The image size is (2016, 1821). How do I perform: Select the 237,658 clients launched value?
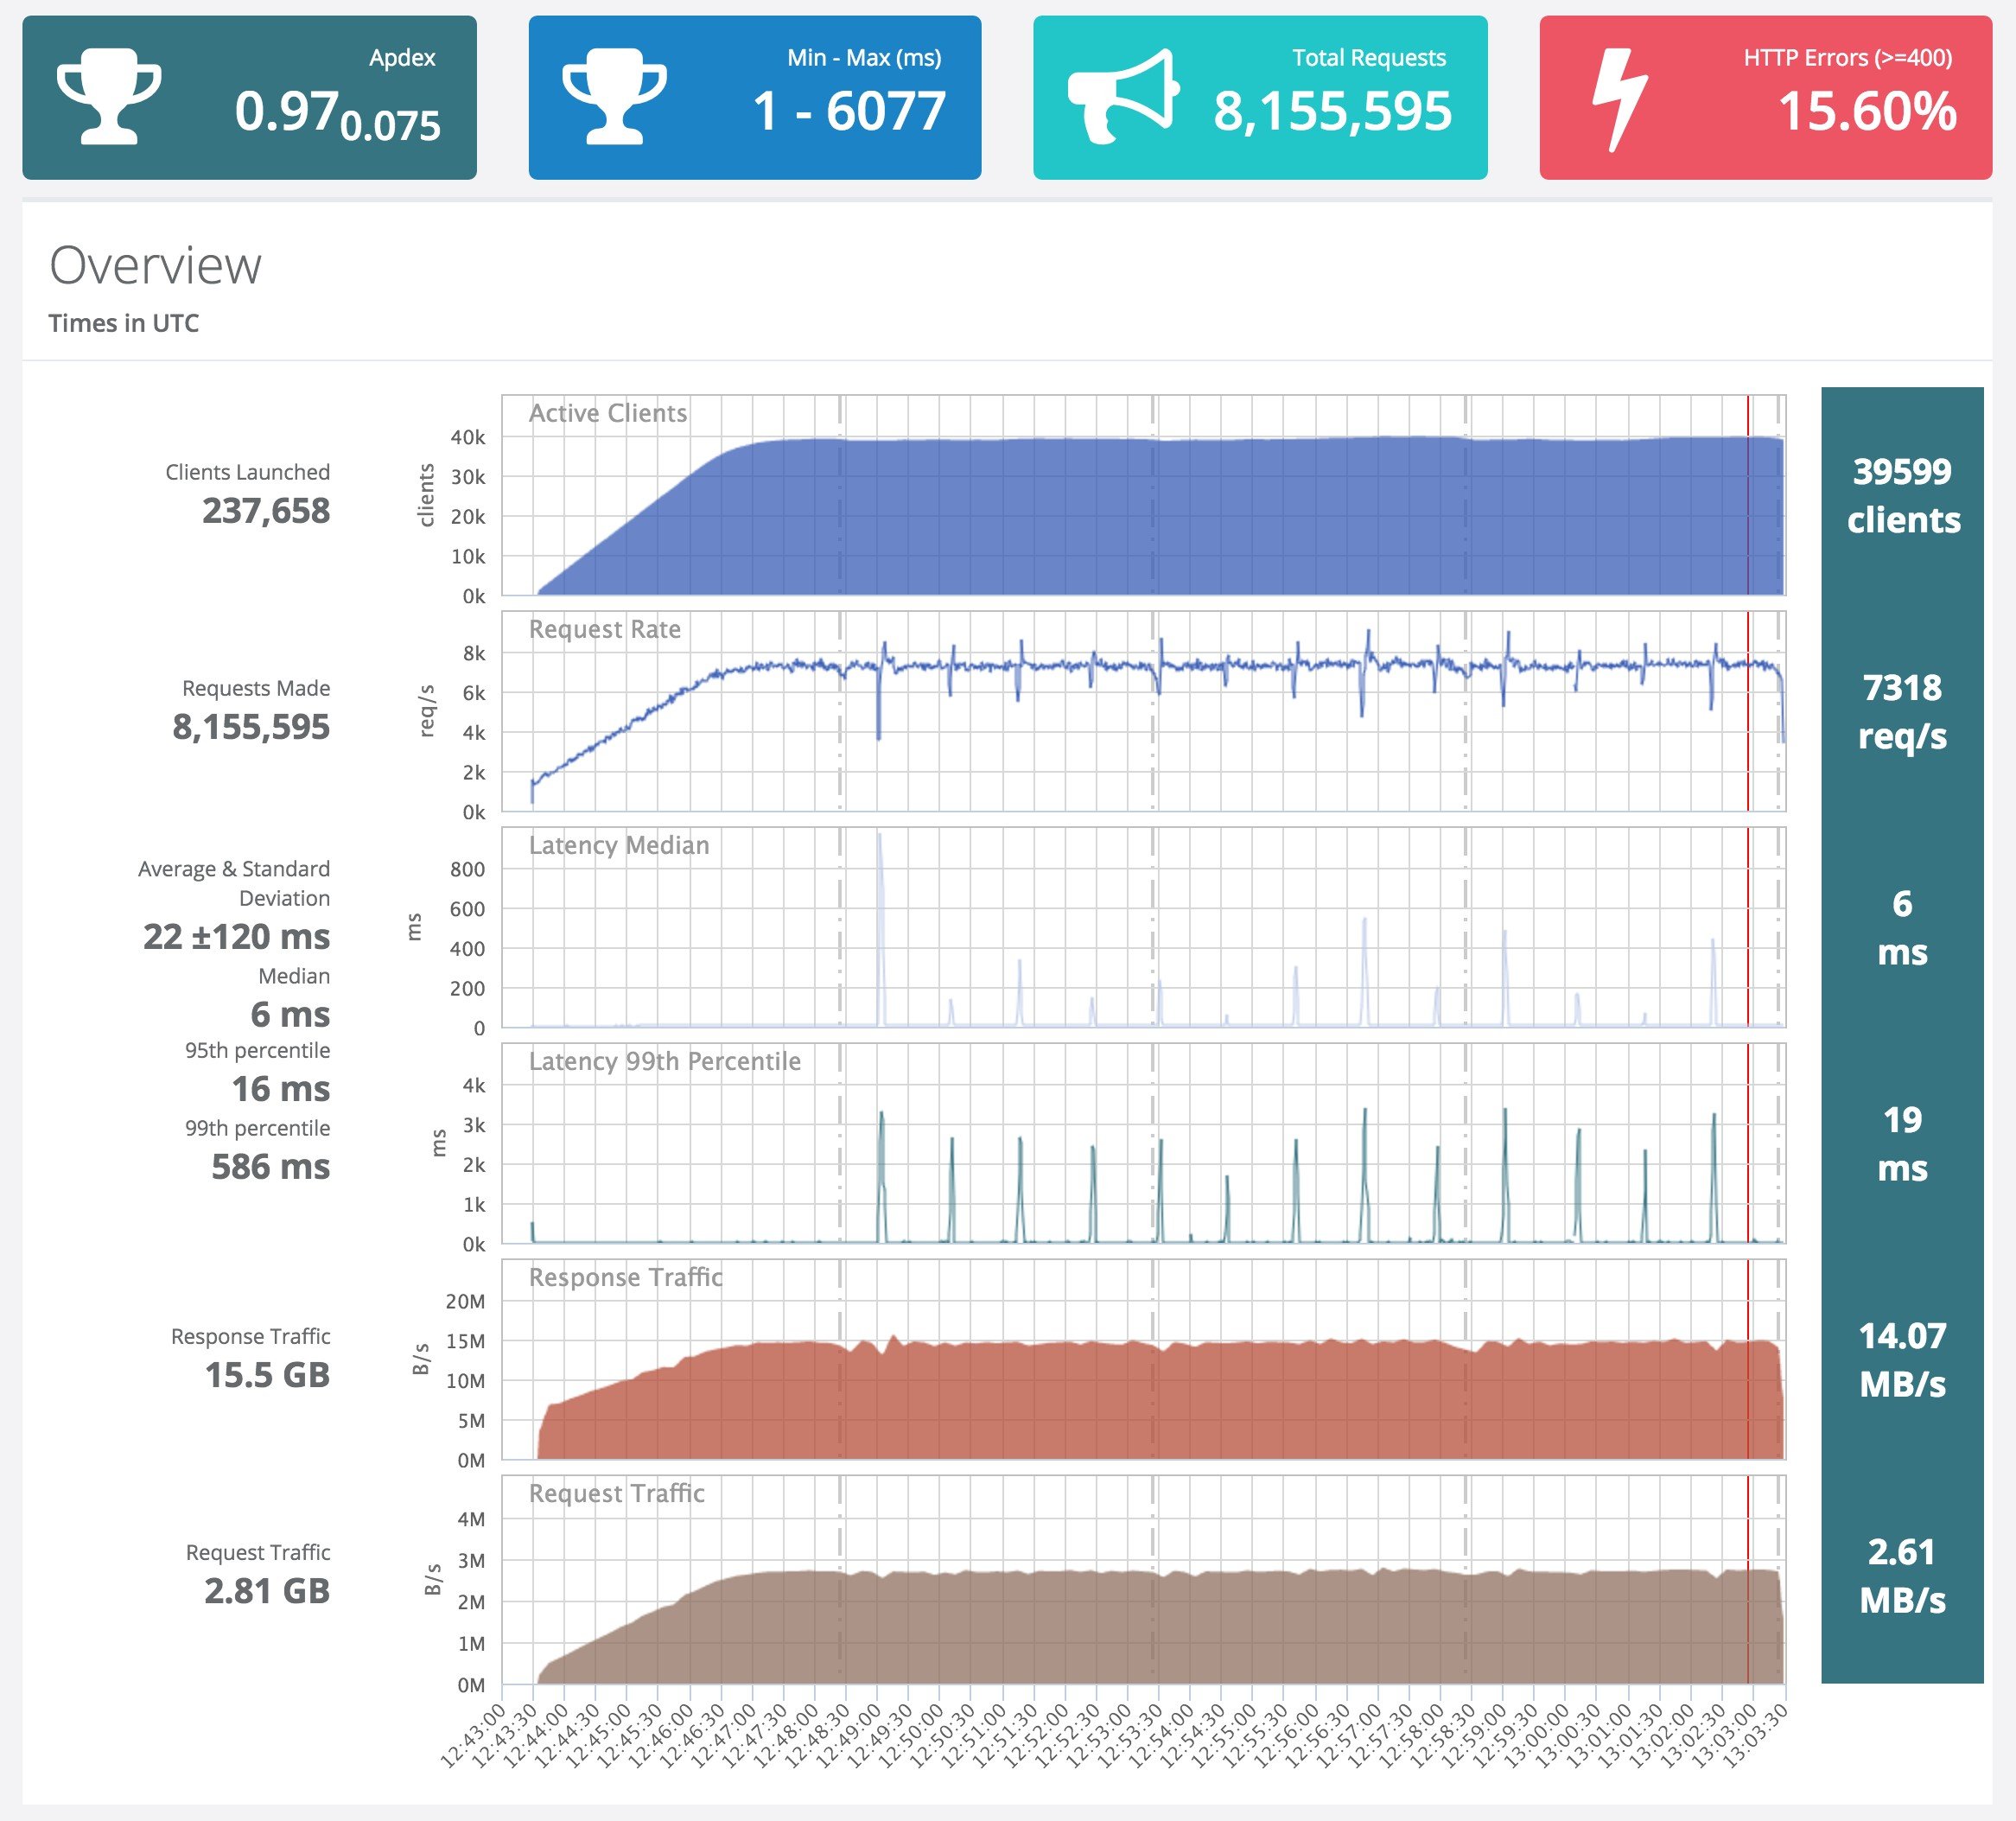pos(266,511)
